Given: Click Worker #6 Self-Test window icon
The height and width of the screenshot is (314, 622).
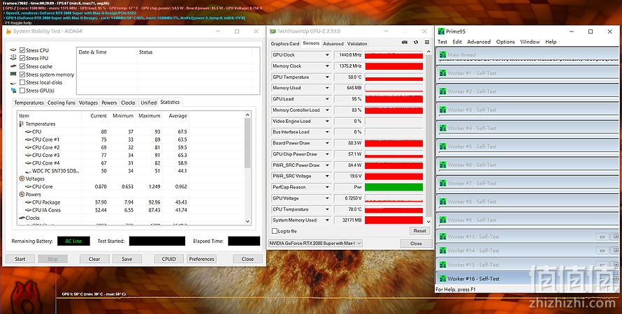Looking at the screenshot, I should (x=442, y=165).
